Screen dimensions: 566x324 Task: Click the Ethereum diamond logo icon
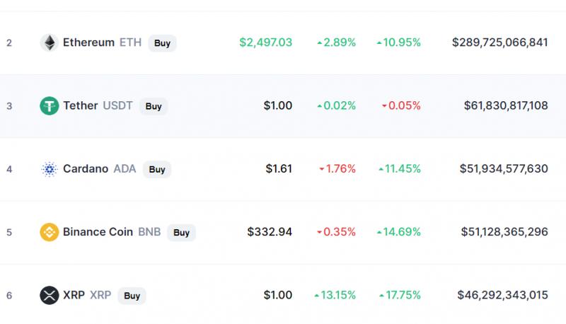50,42
